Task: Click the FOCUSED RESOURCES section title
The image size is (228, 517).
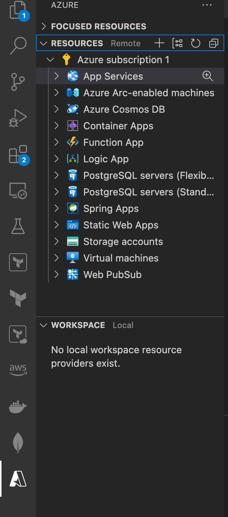Action: (99, 26)
